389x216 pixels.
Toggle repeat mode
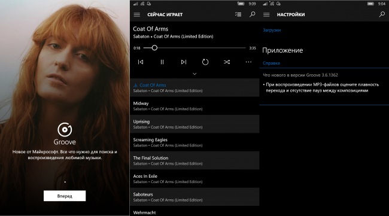(x=205, y=62)
